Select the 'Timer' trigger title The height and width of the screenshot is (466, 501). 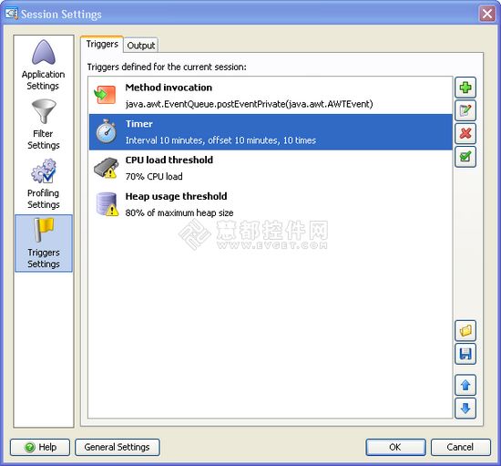[139, 124]
